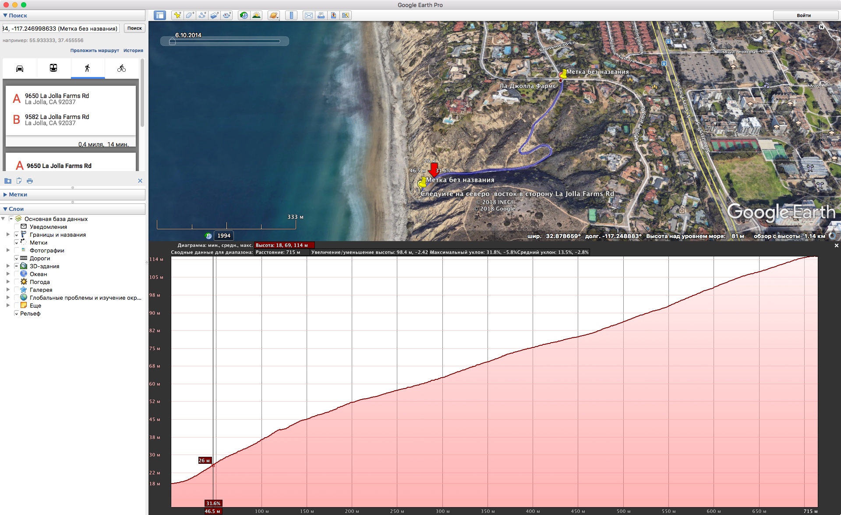Screen dimensions: 841x515
Task: Click the Поиск search button
Action: tap(134, 28)
